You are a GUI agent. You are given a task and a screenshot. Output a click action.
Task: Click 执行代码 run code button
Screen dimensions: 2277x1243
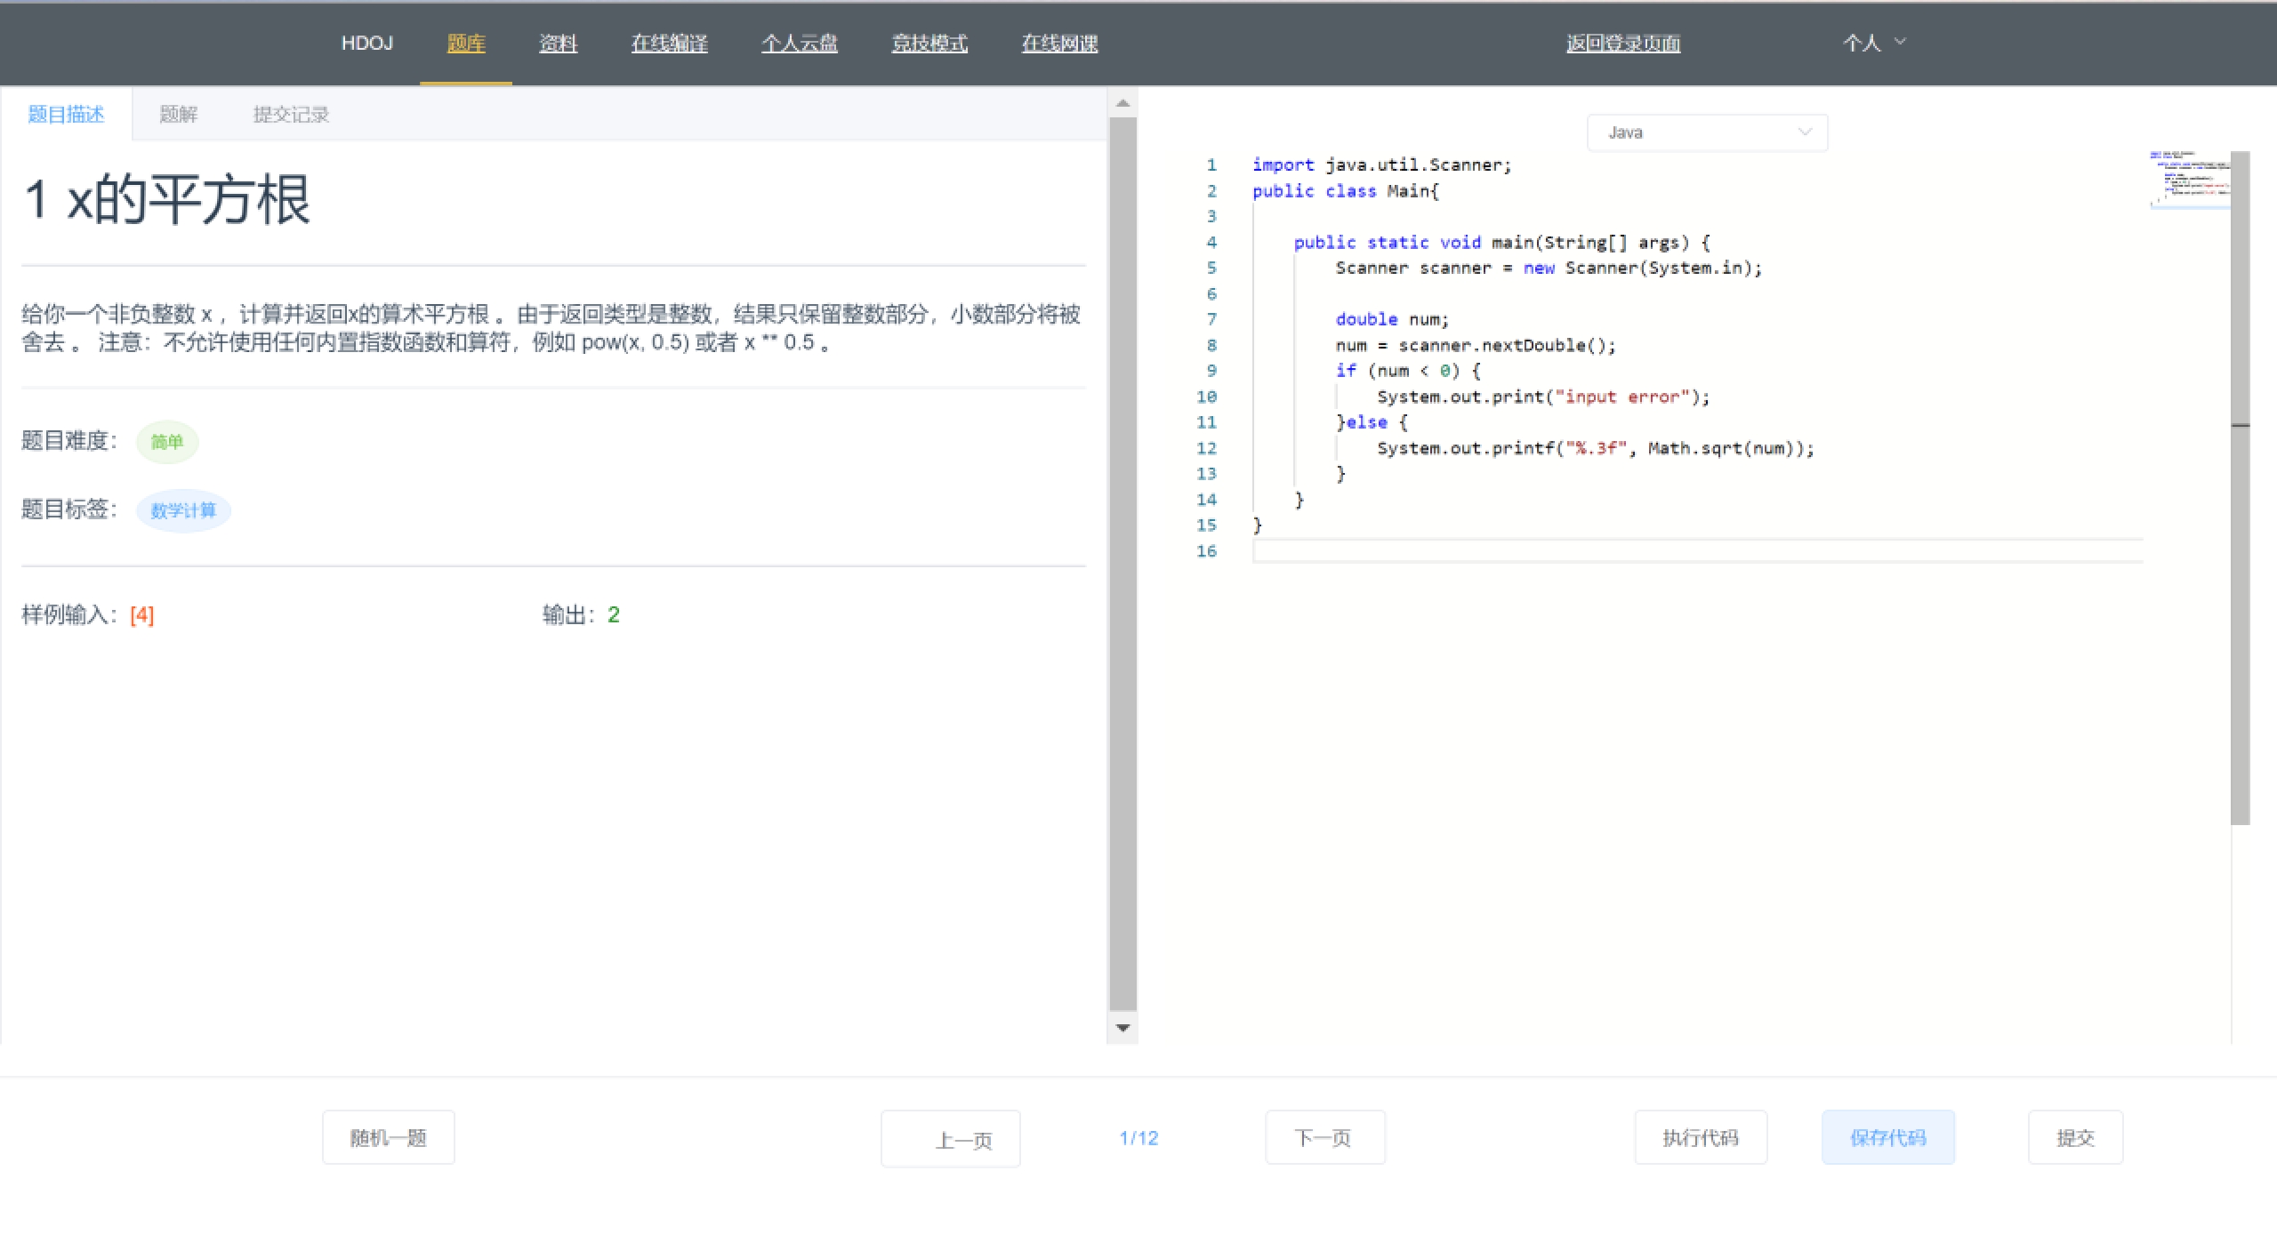tap(1701, 1137)
